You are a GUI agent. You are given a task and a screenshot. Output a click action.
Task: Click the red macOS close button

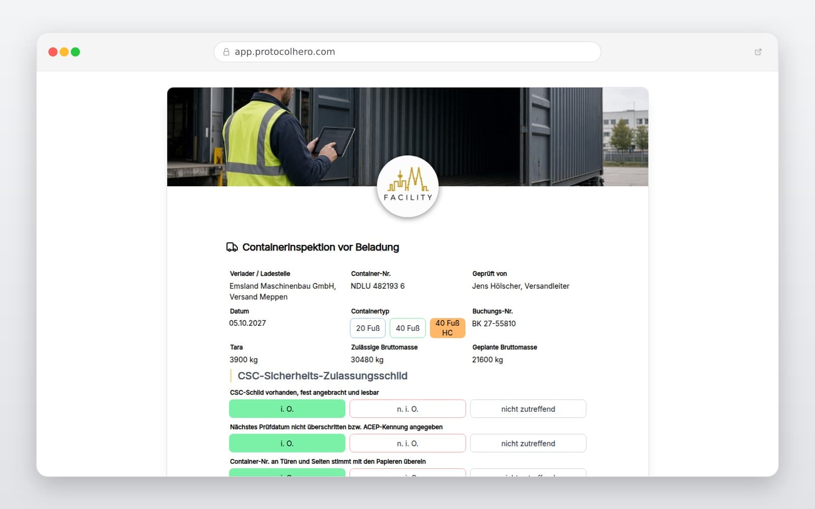click(53, 52)
